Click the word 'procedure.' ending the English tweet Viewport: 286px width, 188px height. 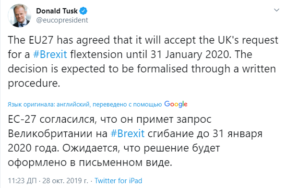[34, 83]
